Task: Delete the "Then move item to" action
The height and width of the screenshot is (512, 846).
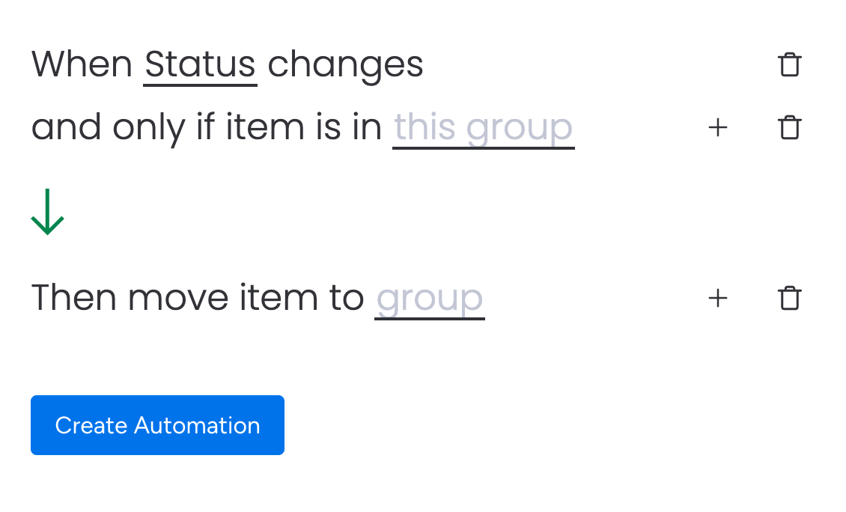Action: 789,298
